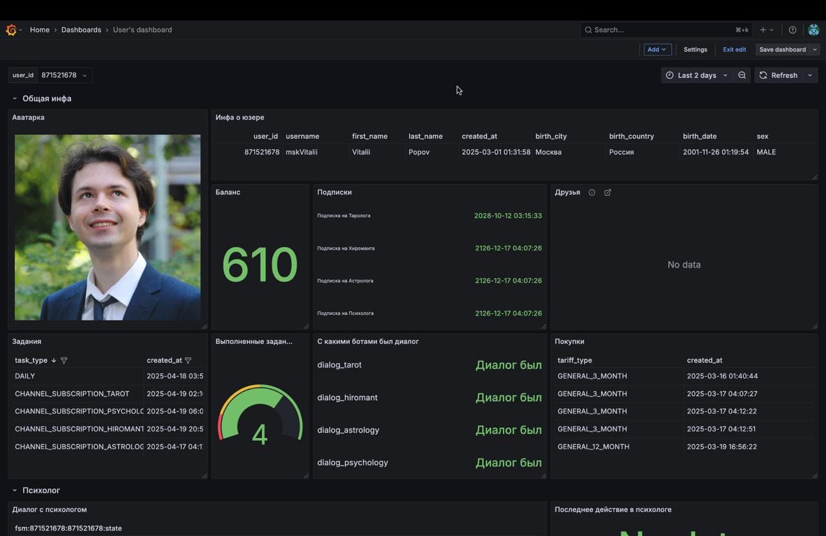Click dialog_psychology label

tap(353, 462)
